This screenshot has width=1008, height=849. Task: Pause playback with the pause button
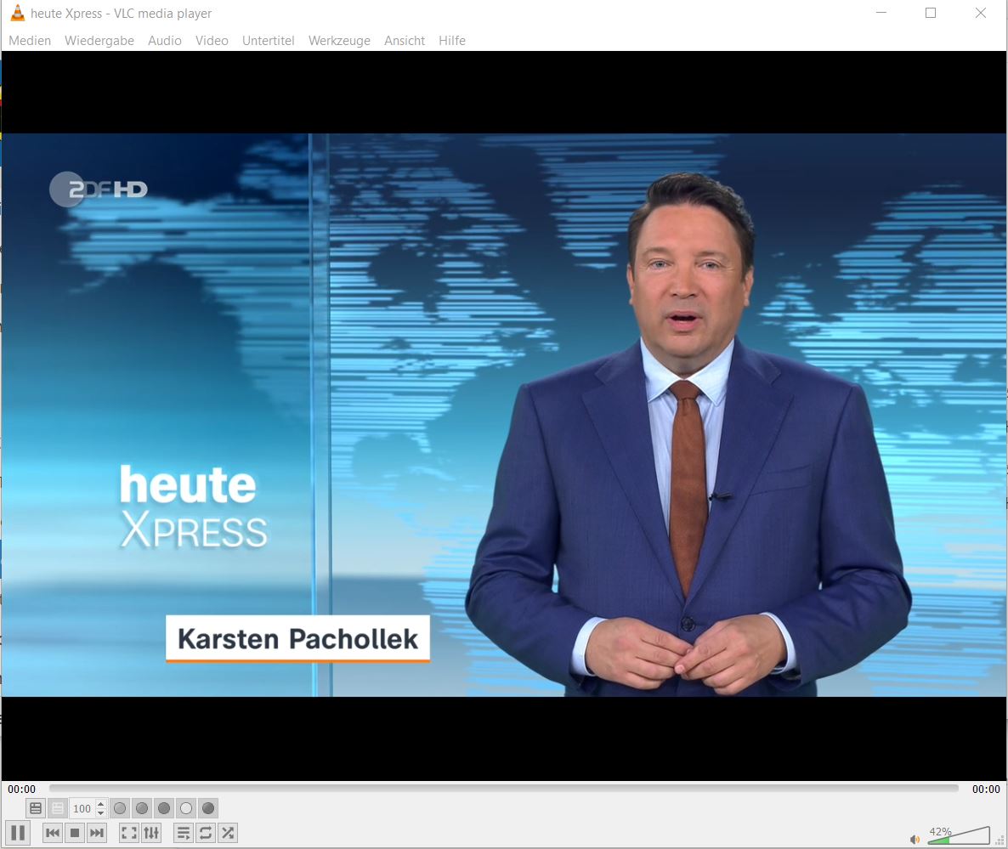coord(18,833)
